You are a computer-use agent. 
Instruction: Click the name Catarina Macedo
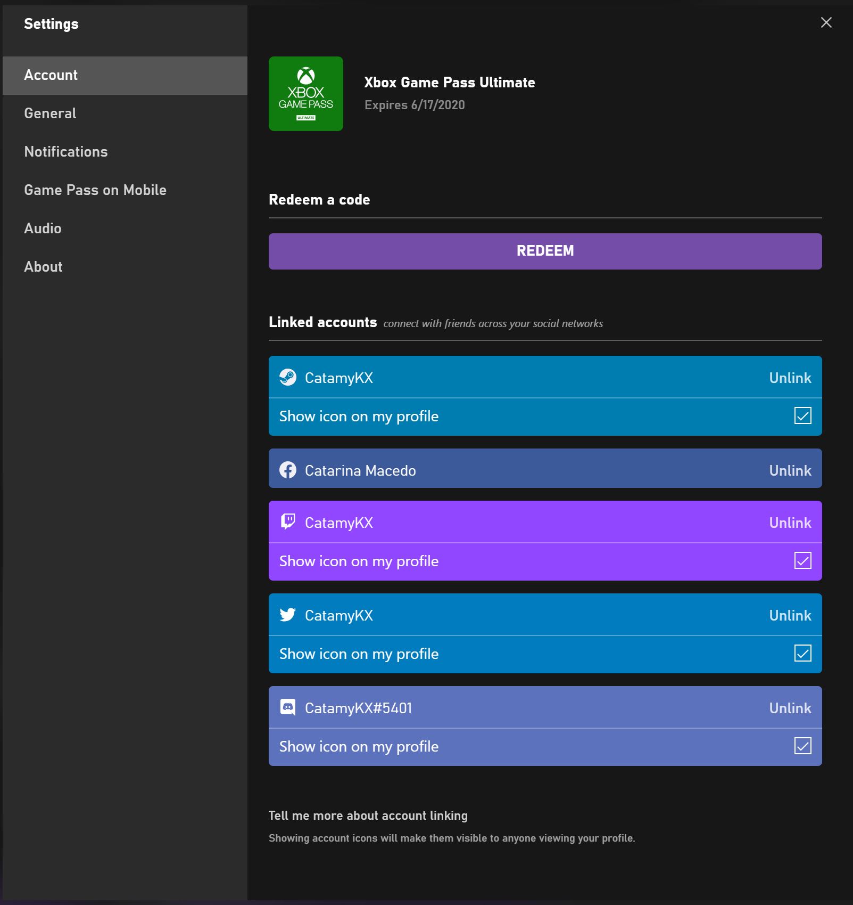360,470
